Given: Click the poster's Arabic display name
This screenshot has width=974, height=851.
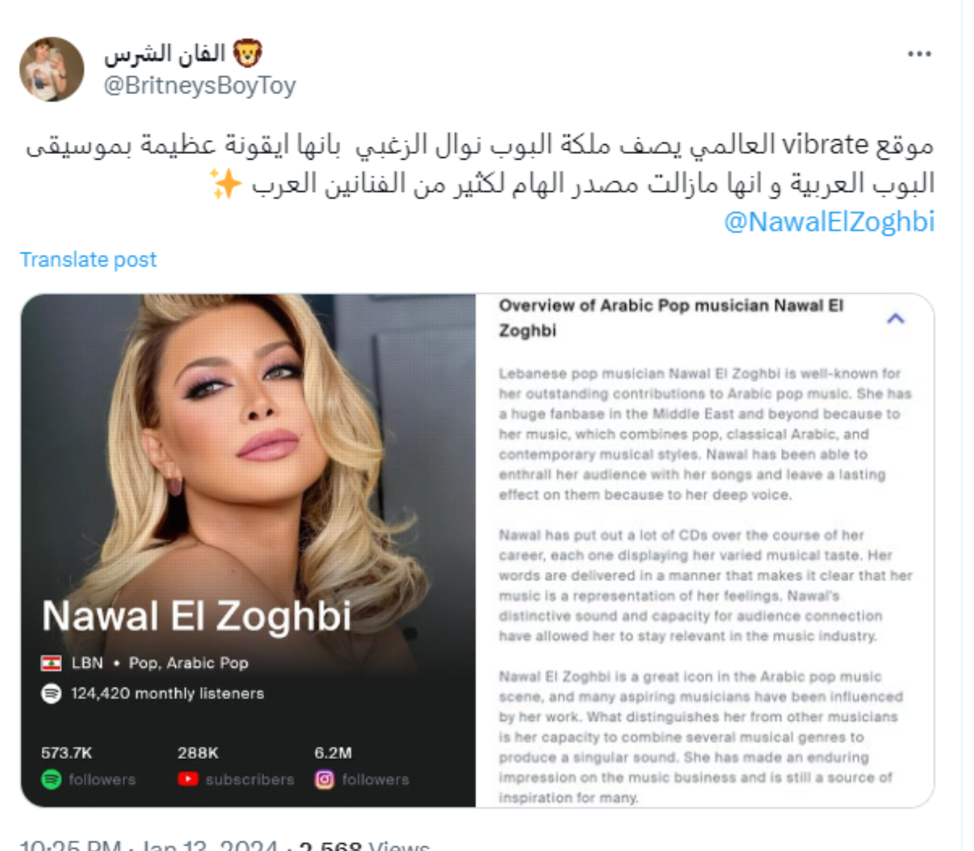Looking at the screenshot, I should pyautogui.click(x=165, y=54).
